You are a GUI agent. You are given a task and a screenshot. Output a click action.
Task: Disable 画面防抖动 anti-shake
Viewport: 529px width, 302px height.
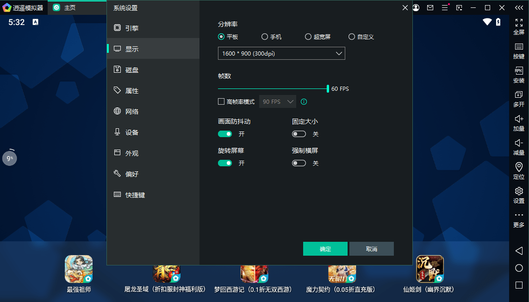pos(225,133)
